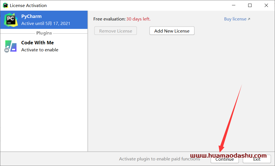Click the '30 days left.' text
Viewport: 275px width, 166px height.
tap(138, 19)
